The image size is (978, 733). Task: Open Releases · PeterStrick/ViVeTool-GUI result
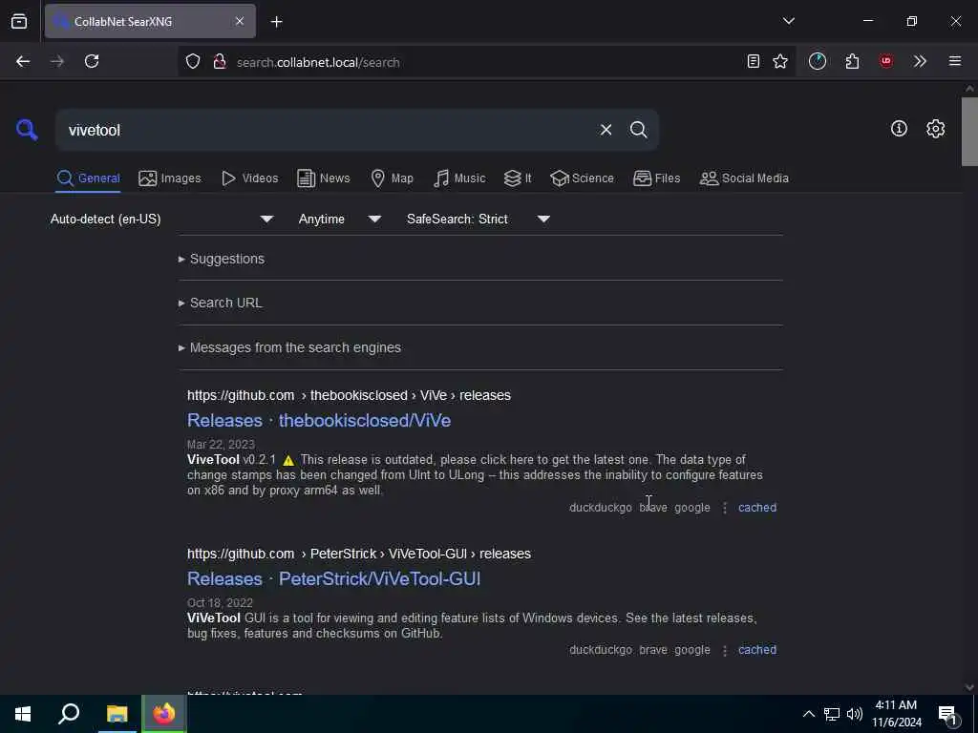click(333, 578)
